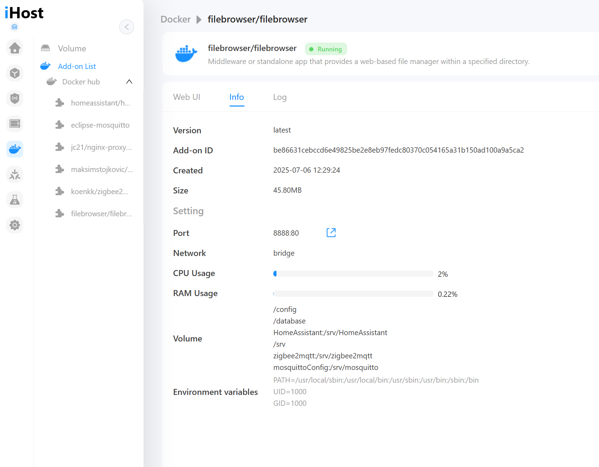This screenshot has height=467, width=599.
Task: Click the puzzle icon beside koenkk/zigbee2
Action: click(x=60, y=191)
